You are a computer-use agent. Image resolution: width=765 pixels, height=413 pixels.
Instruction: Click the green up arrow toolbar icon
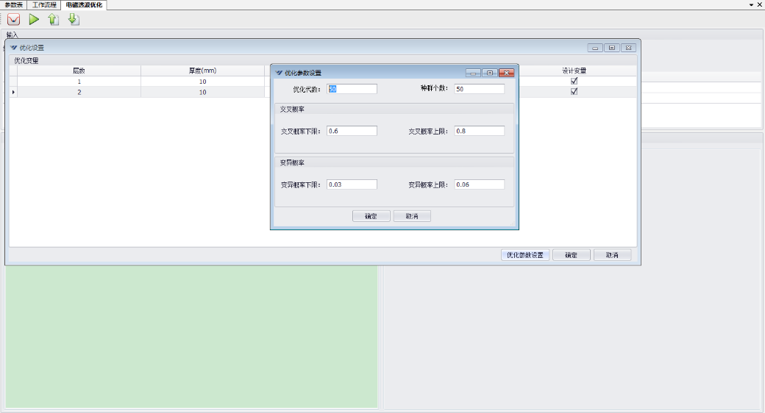pos(54,20)
